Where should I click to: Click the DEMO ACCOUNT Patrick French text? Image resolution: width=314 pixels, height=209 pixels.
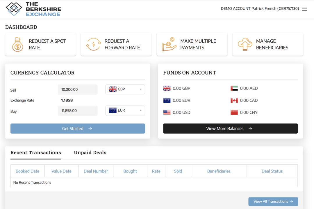tap(260, 9)
